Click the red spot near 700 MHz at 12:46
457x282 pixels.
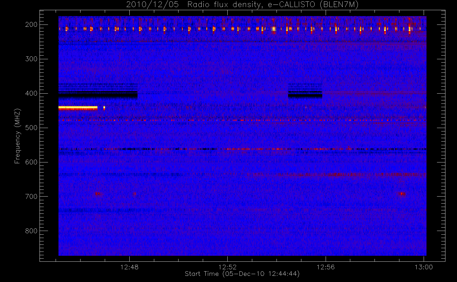coord(97,193)
